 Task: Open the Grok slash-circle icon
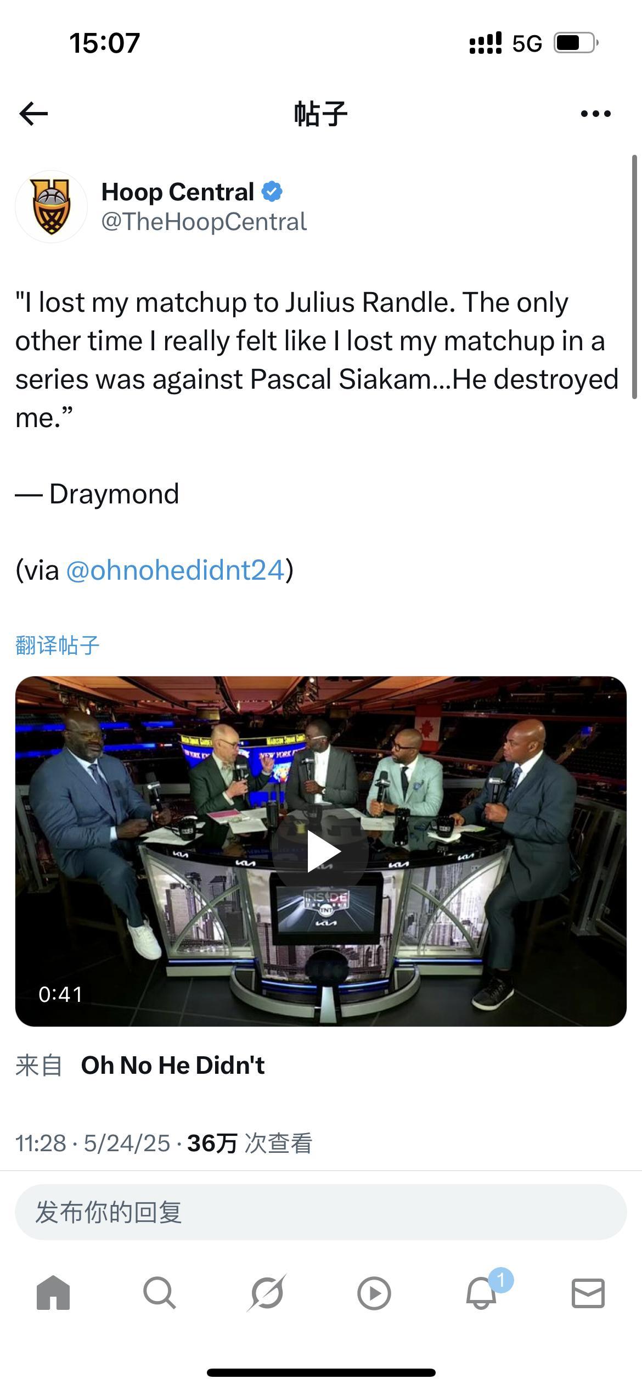pos(267,1293)
